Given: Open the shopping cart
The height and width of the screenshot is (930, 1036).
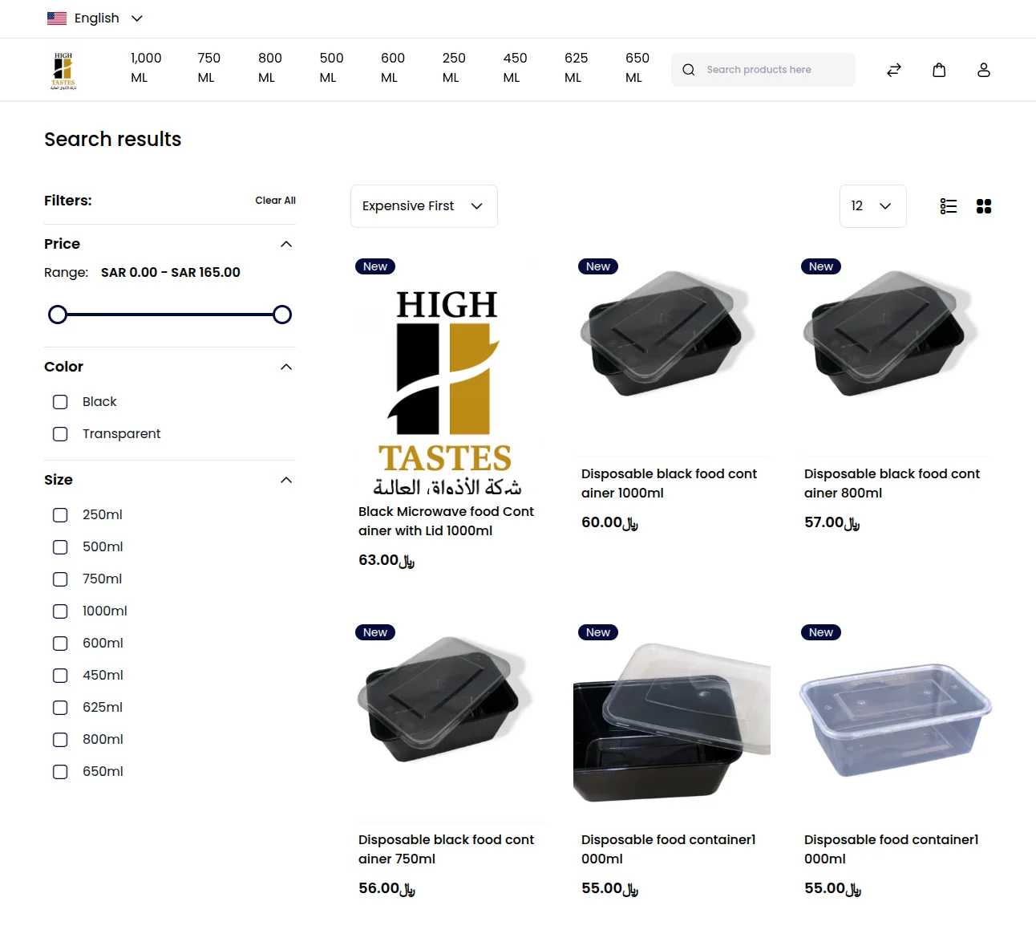Looking at the screenshot, I should 939,70.
